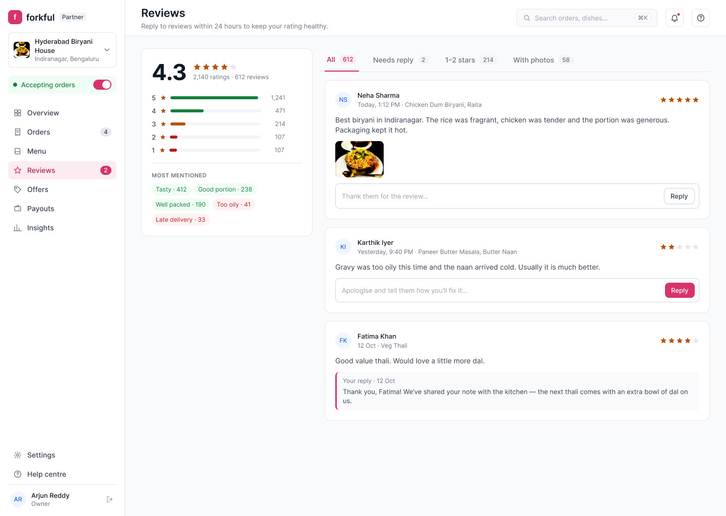
Task: Open Payouts in the sidebar
Action: coord(62,209)
